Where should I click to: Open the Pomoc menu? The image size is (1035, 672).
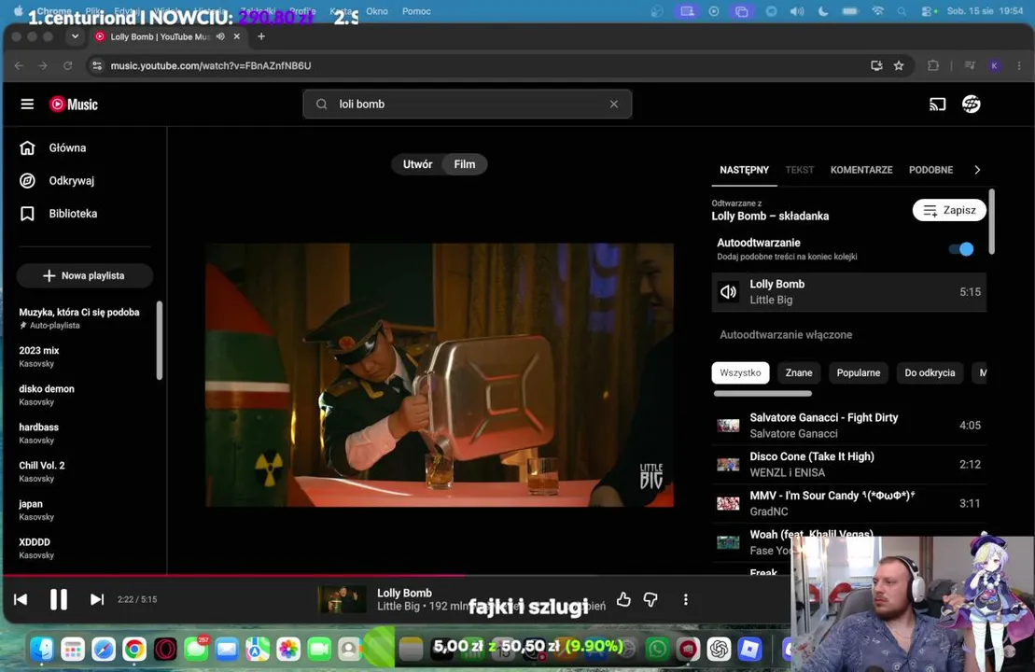pos(416,11)
